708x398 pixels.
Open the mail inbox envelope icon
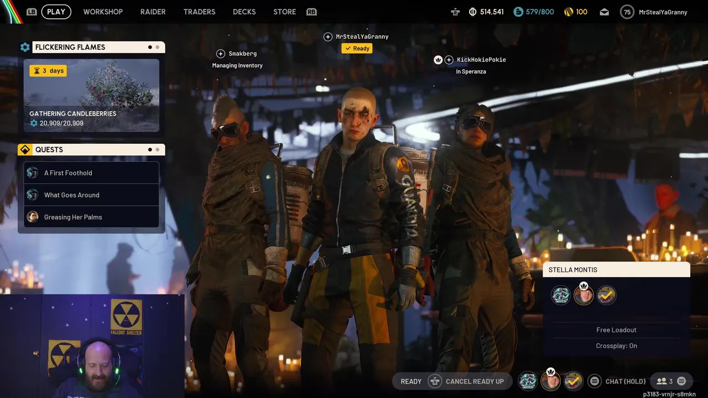tap(604, 12)
